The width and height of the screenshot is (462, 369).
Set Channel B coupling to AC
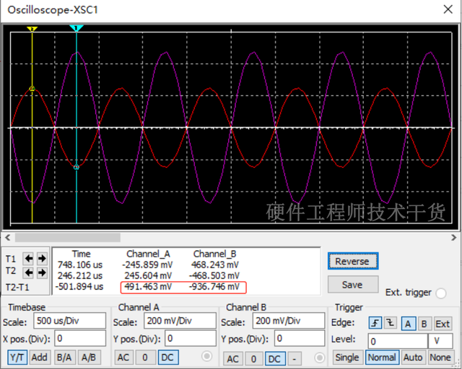point(233,358)
